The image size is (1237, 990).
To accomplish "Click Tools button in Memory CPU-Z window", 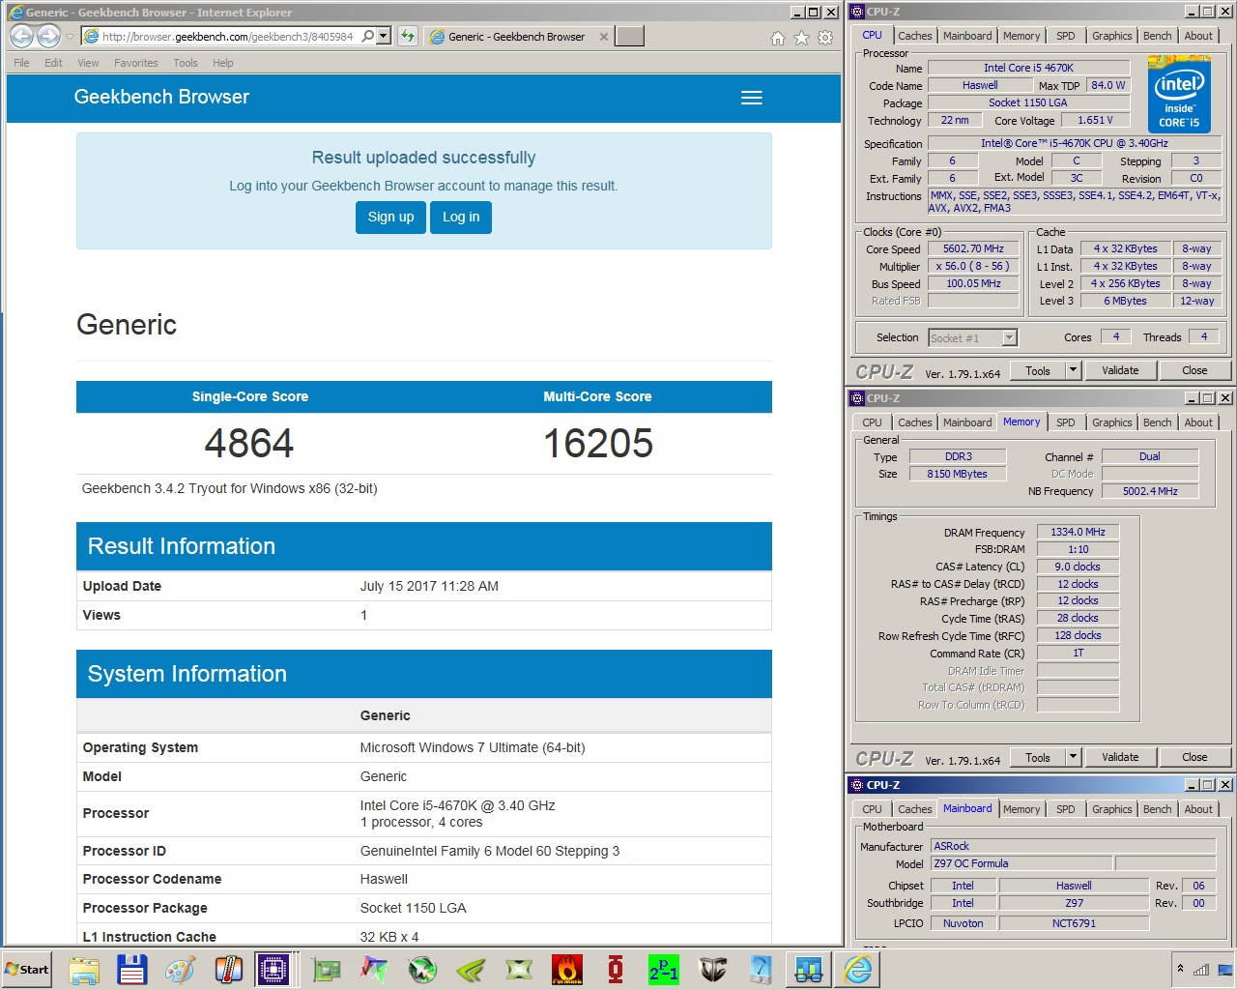I will click(1038, 757).
